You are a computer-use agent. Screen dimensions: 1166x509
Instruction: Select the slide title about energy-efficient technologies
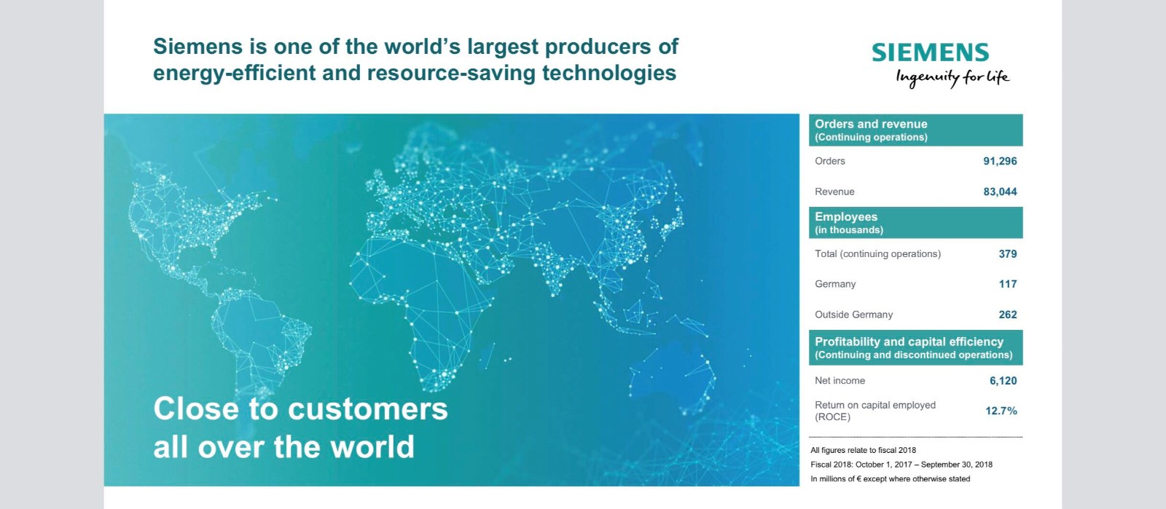click(x=415, y=60)
